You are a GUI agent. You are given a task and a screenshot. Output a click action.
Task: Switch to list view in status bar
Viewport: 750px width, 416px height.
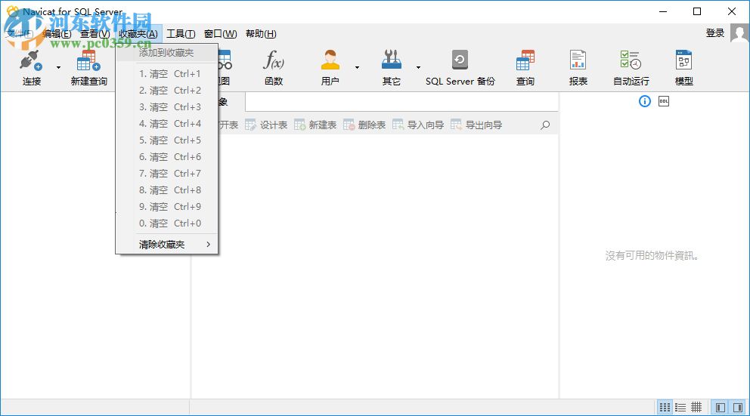click(680, 408)
